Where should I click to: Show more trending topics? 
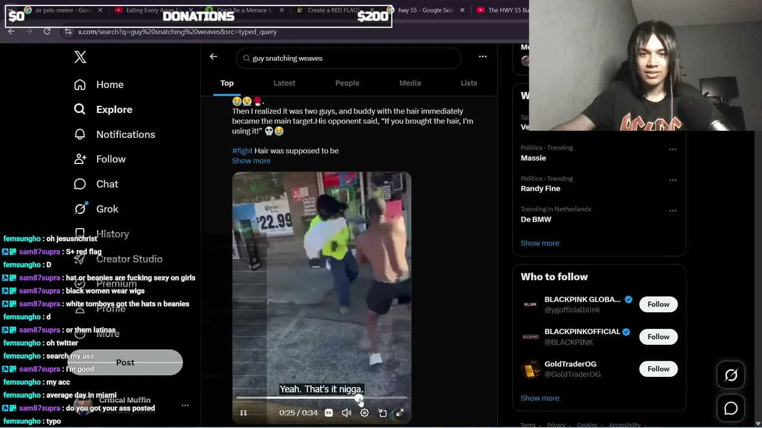click(540, 243)
